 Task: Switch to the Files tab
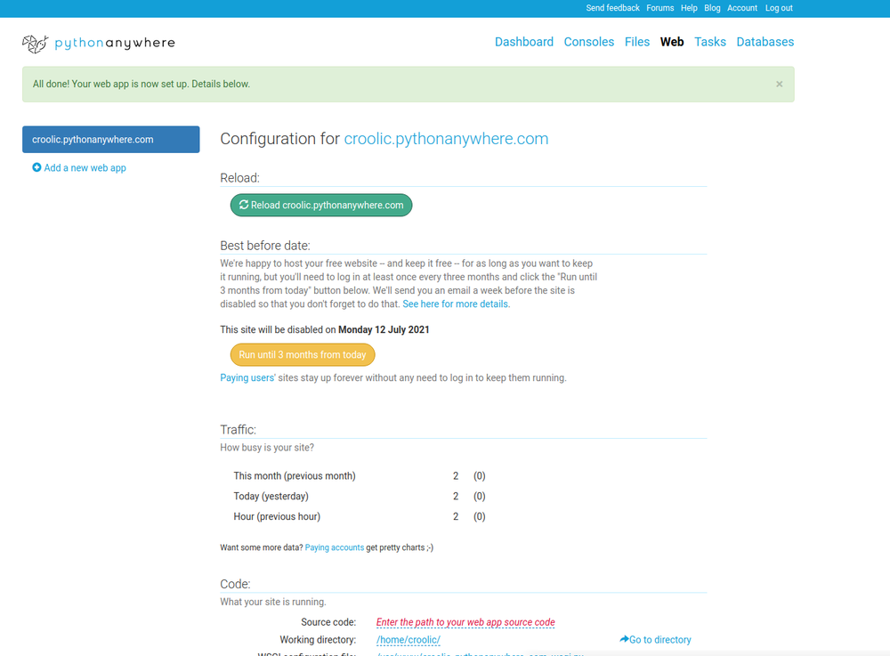pyautogui.click(x=637, y=42)
